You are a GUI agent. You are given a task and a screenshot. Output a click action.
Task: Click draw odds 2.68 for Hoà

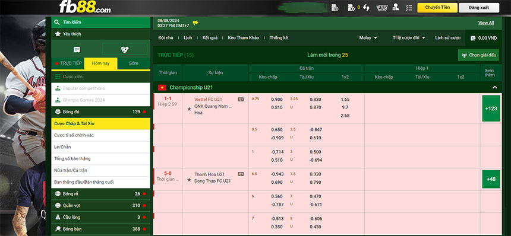pyautogui.click(x=345, y=116)
